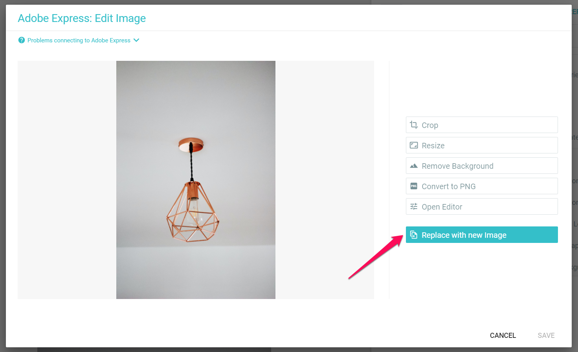Select the Resize option
This screenshot has height=352, width=578.
(x=481, y=145)
